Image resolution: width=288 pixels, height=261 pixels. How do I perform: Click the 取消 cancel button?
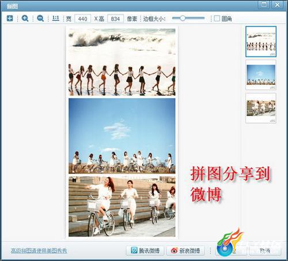(x=265, y=251)
